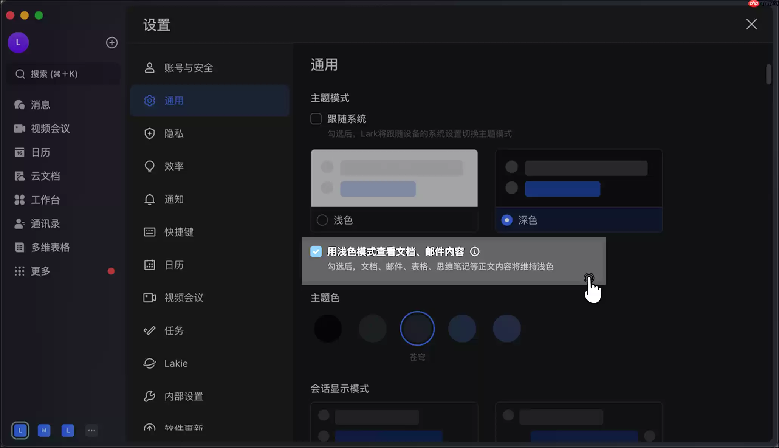Open 通讯录 (Contacts) from the sidebar
Screen dimensions: 779x448
[45, 223]
